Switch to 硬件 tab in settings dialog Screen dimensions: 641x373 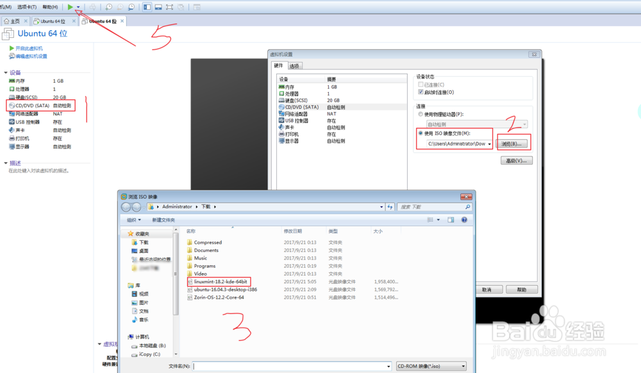(x=278, y=65)
